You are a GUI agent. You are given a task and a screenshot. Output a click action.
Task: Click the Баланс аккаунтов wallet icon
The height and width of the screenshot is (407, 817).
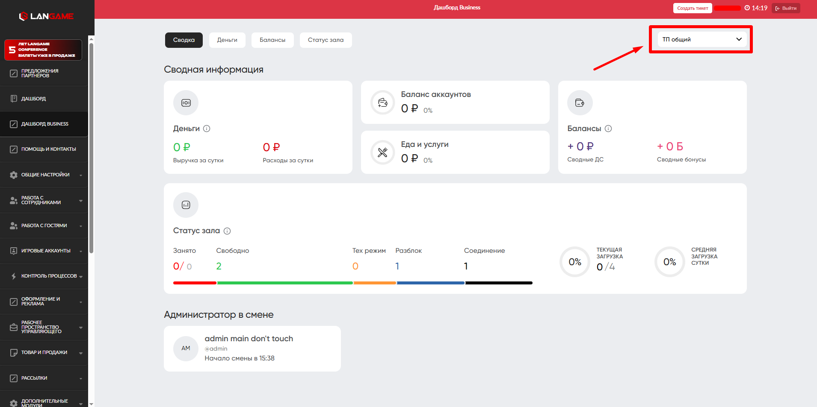(382, 102)
